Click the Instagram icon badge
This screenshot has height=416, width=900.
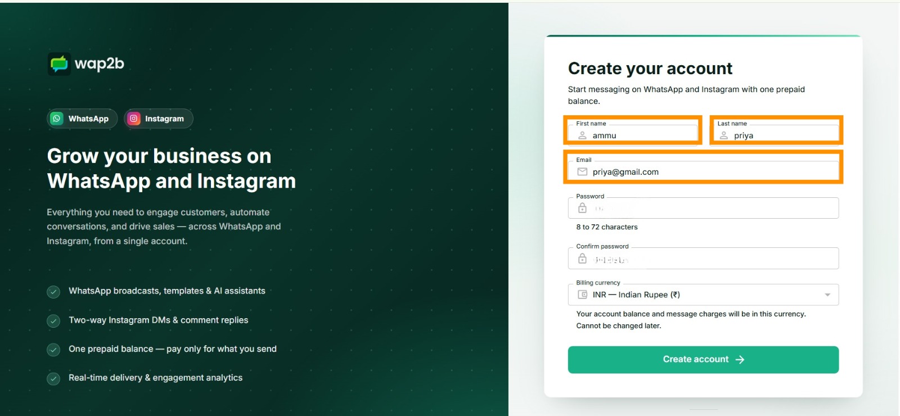click(133, 119)
